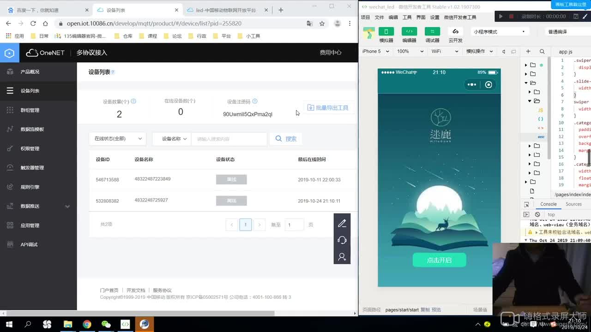Focus the device search input field
This screenshot has height=332, width=591.
click(229, 139)
